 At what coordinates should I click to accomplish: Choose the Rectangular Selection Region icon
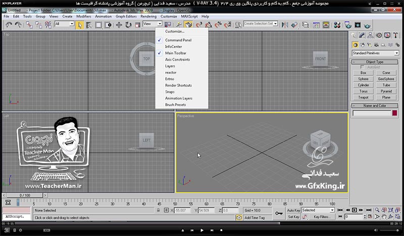(x=98, y=25)
